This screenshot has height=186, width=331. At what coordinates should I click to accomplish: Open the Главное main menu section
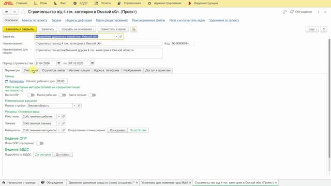click(x=22, y=3)
